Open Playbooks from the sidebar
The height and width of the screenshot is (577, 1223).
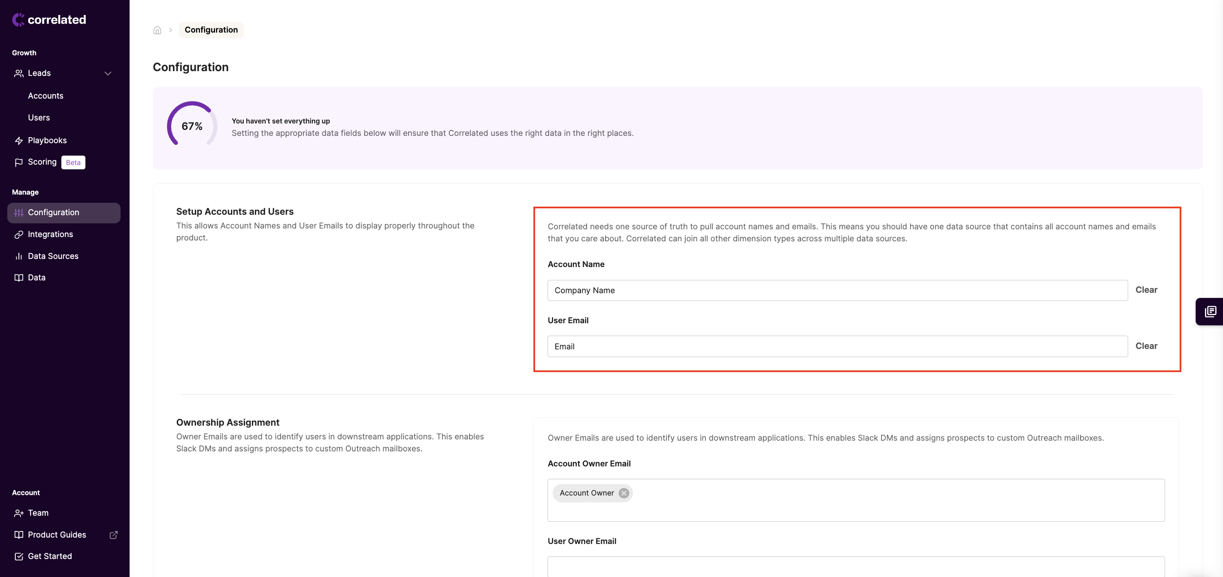click(47, 140)
